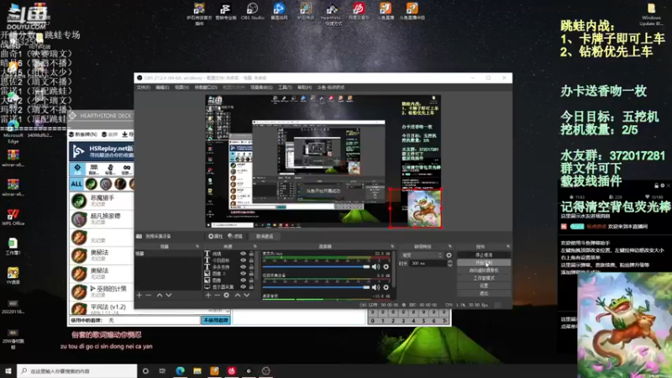The image size is (672, 378).
Task: Pop out the 来源 dock panel
Action: (255, 246)
